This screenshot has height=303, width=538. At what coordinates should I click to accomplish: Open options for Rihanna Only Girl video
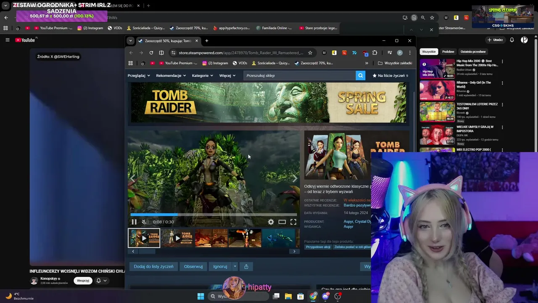[x=502, y=83]
